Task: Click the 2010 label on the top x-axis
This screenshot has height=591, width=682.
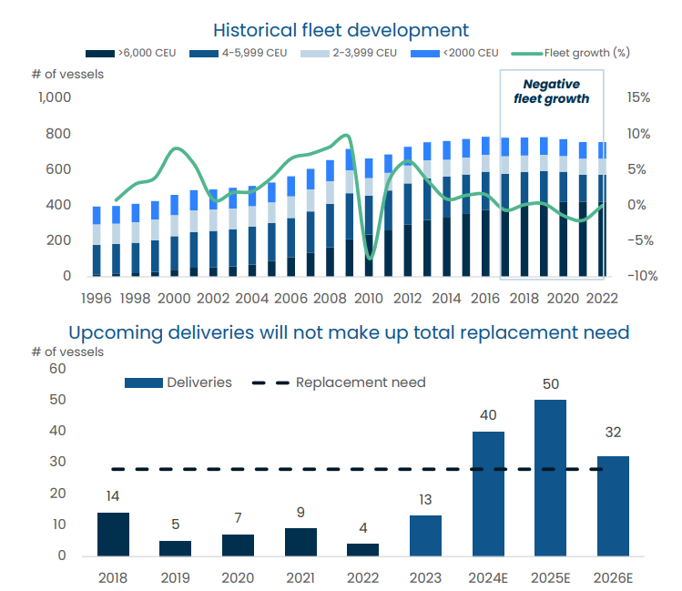Action: click(369, 298)
